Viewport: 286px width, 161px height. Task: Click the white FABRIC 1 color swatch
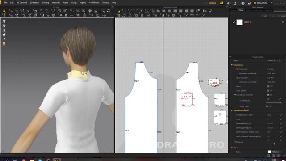[x=240, y=22]
